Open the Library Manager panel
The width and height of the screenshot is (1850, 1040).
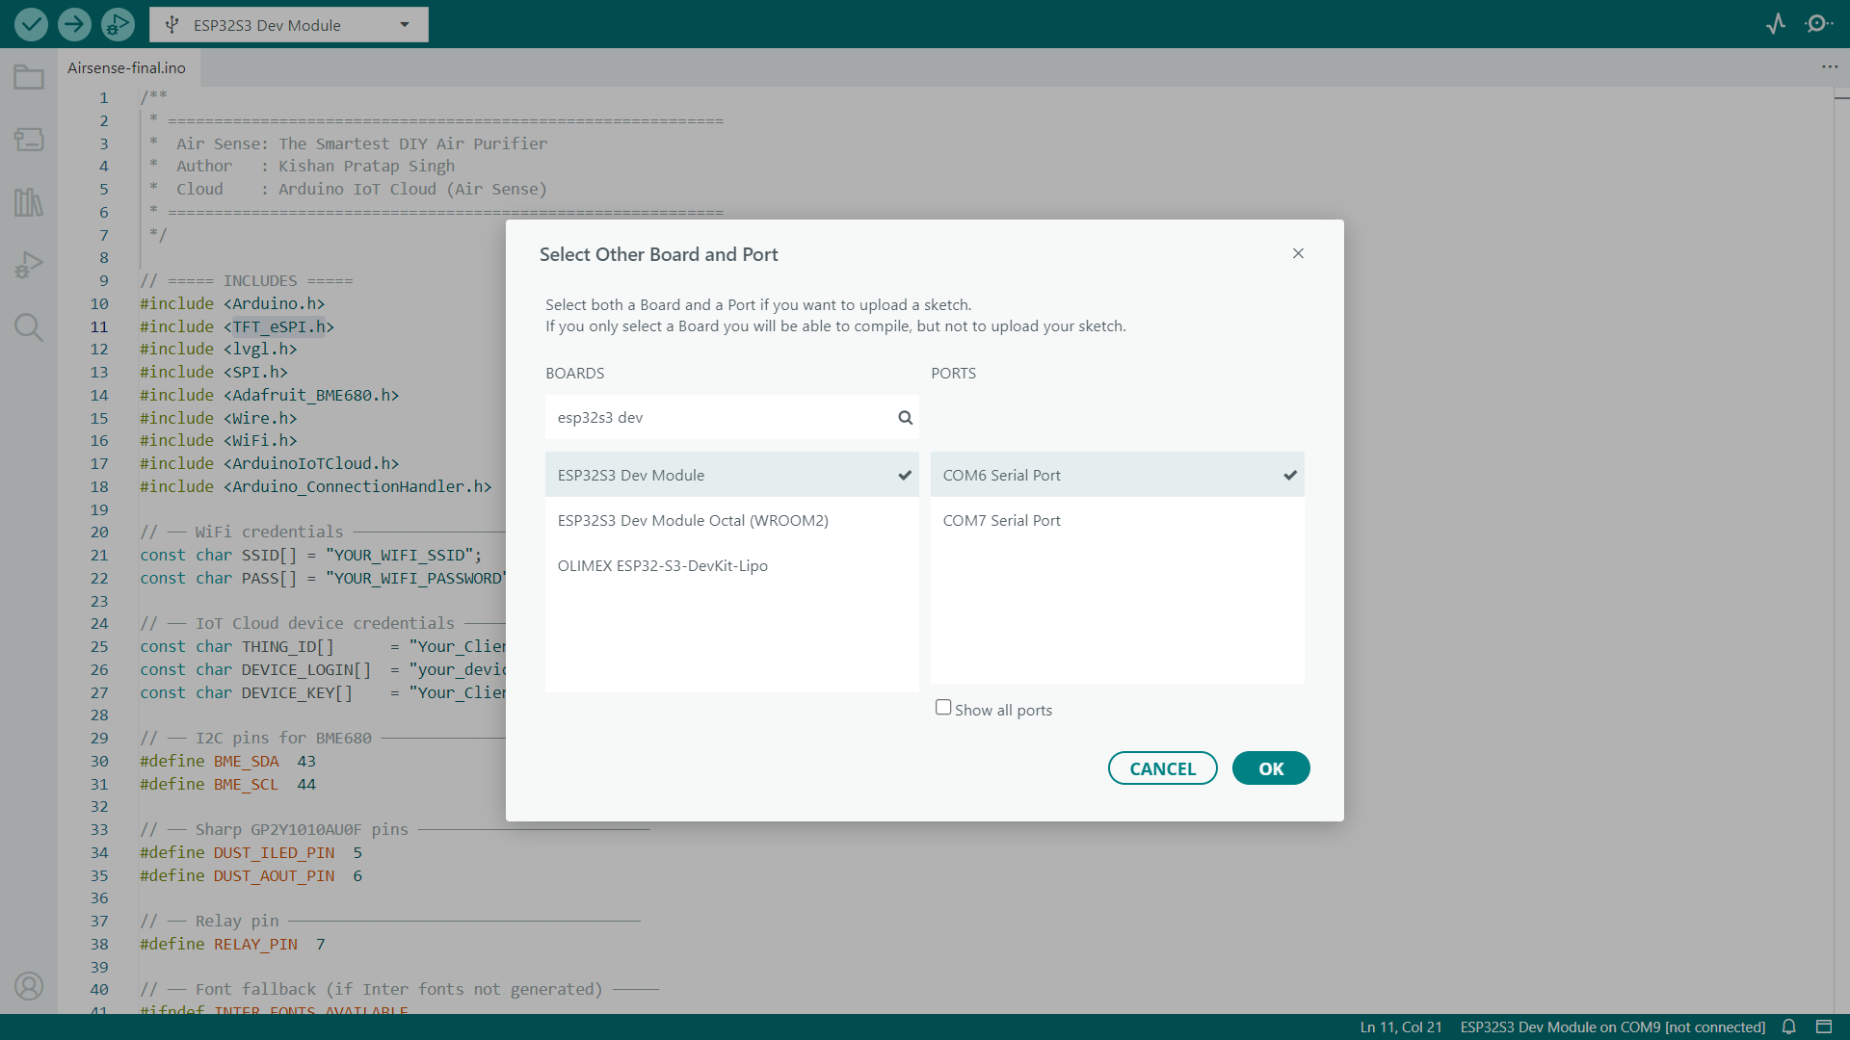(x=29, y=202)
